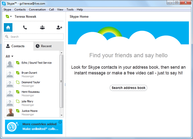The height and width of the screenshot is (139, 193).
Task: Select the Echo / Sound Test Service contact name
Action: tap(37, 63)
